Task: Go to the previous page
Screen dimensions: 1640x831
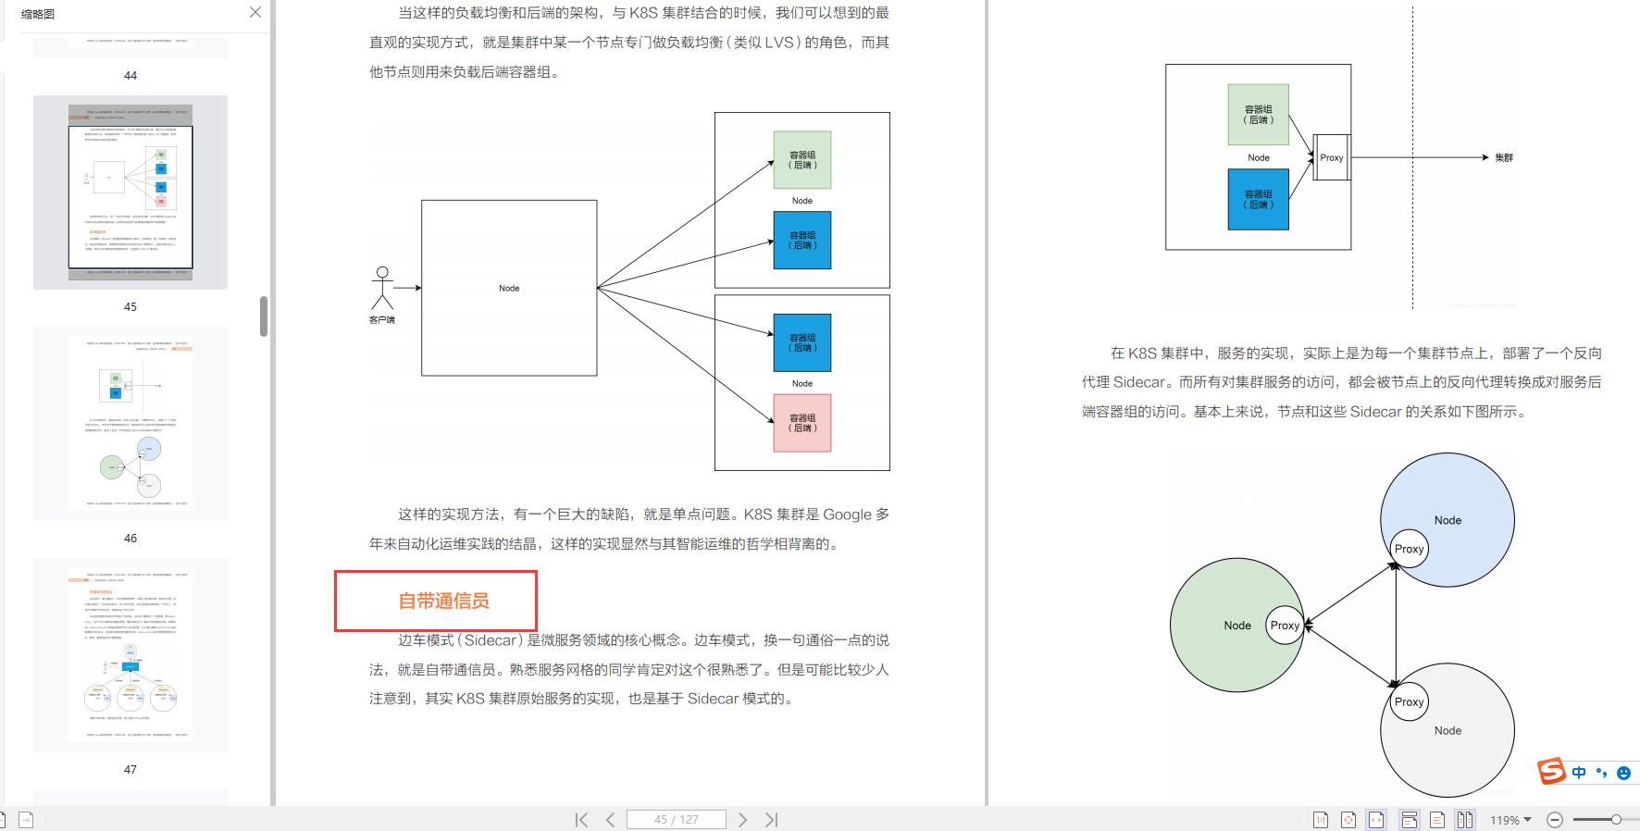Action: [x=610, y=820]
